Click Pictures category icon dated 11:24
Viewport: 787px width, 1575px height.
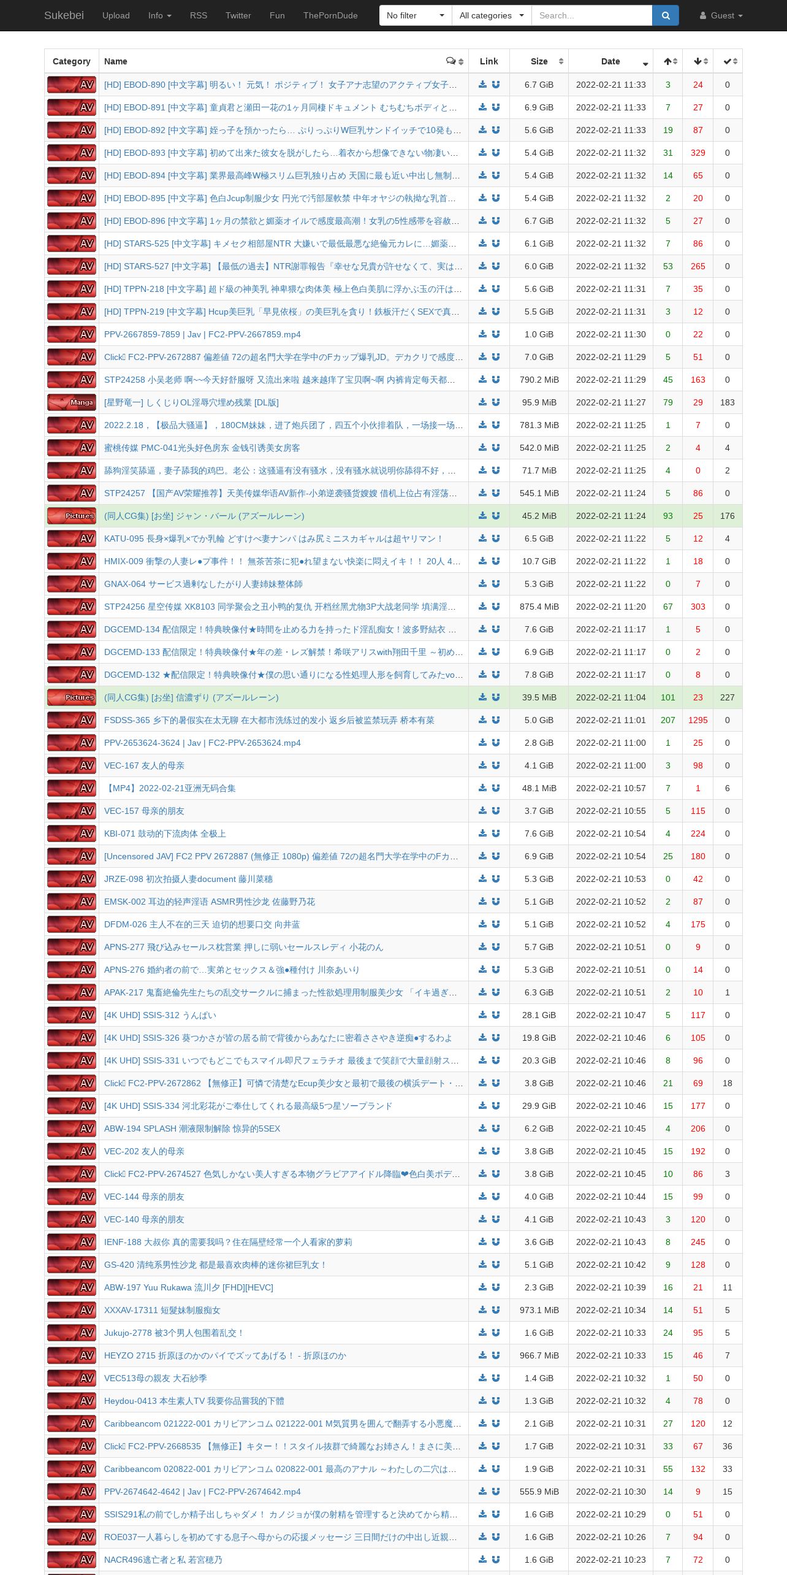pyautogui.click(x=72, y=516)
